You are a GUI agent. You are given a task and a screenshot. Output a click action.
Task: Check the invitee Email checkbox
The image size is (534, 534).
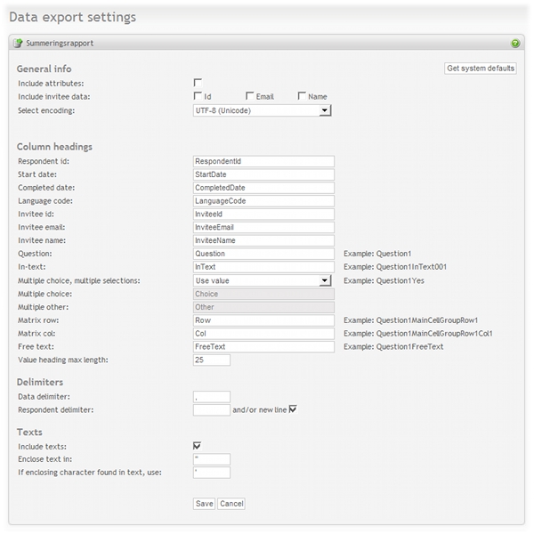[x=249, y=96]
